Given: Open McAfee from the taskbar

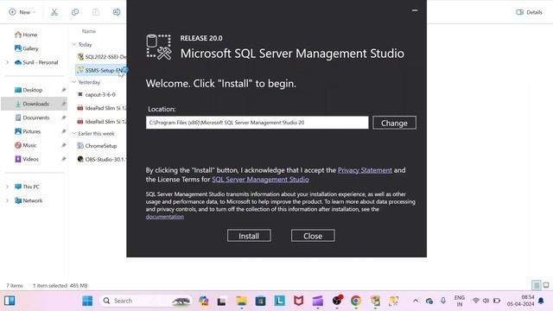Looking at the screenshot, I should click(298, 301).
